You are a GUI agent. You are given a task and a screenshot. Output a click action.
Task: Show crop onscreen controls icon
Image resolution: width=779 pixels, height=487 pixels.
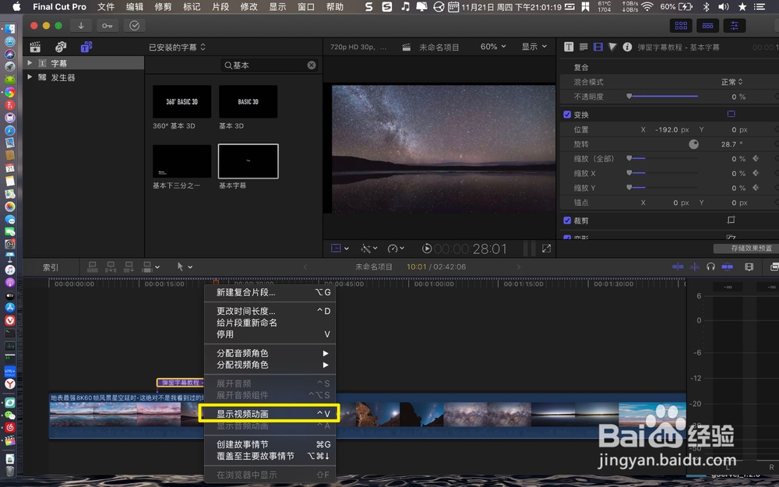(x=731, y=220)
